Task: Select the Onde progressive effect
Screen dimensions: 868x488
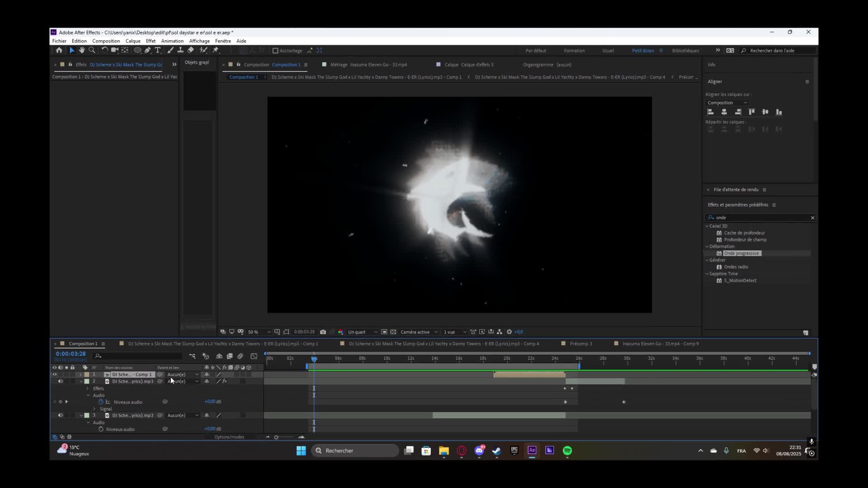Action: [741, 253]
